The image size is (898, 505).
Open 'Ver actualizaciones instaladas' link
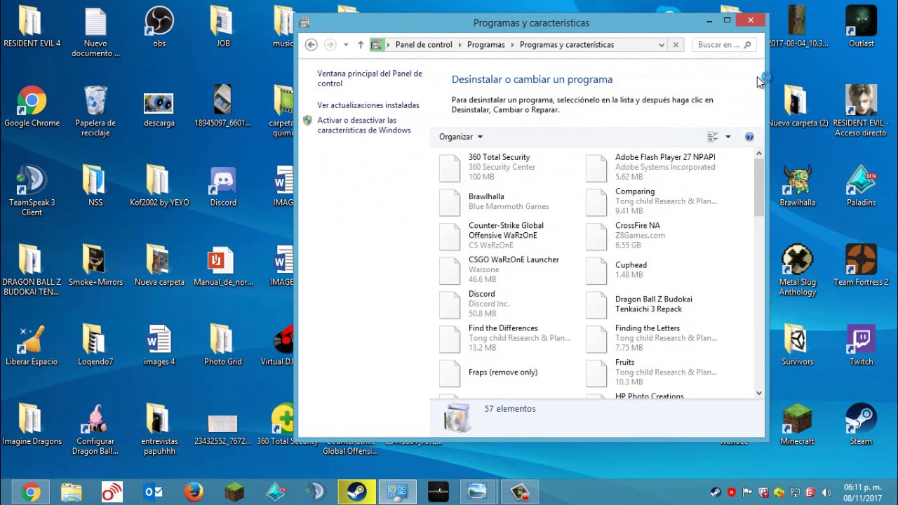(x=368, y=105)
